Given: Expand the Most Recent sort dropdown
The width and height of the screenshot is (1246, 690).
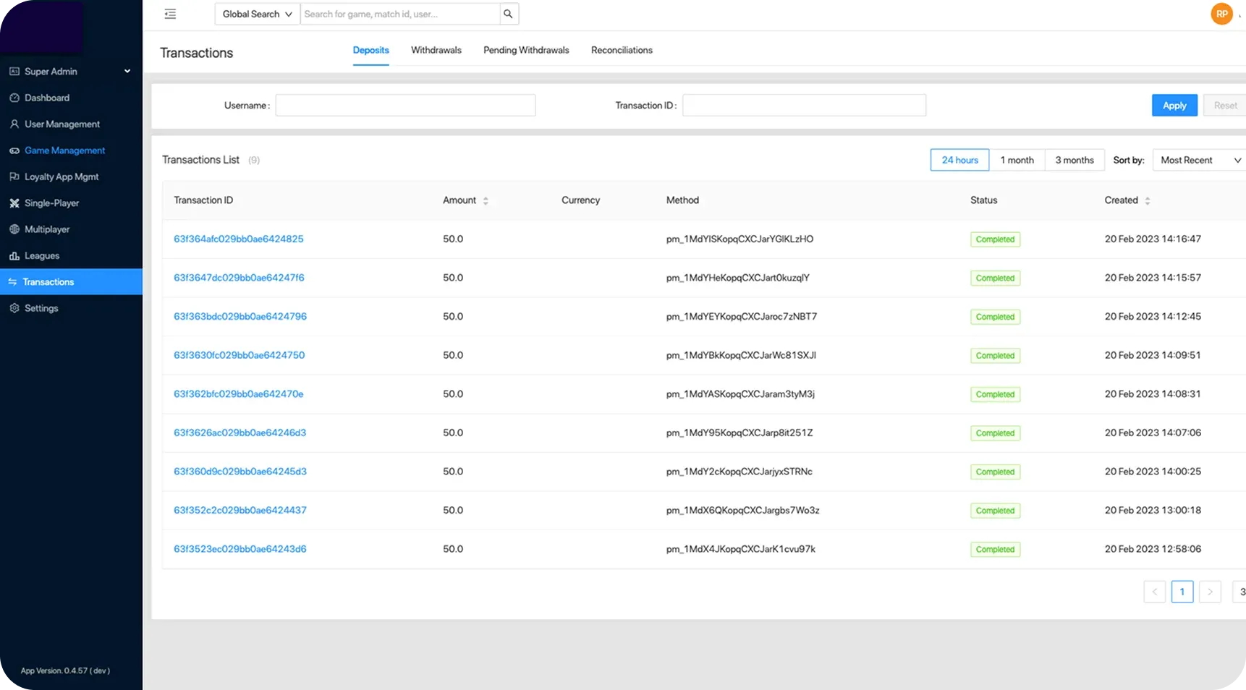Looking at the screenshot, I should [x=1198, y=160].
